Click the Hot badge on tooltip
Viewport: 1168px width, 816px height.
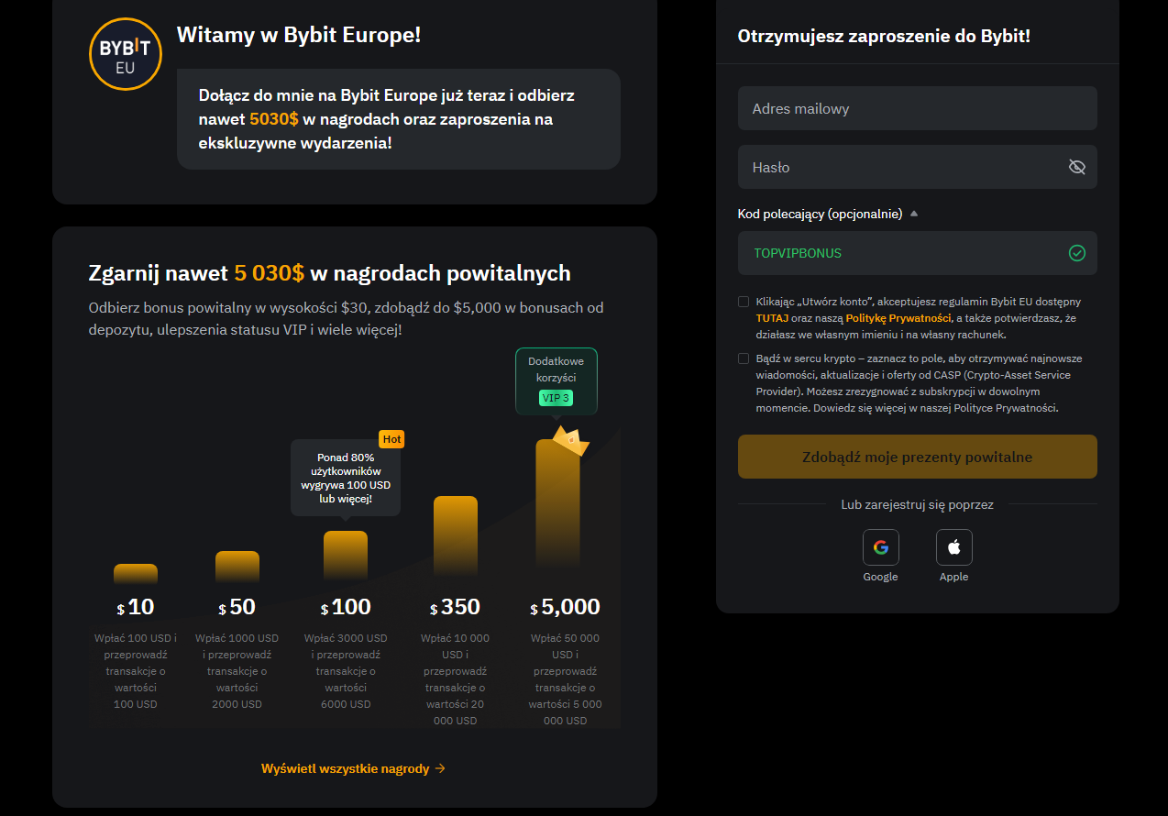click(x=391, y=439)
